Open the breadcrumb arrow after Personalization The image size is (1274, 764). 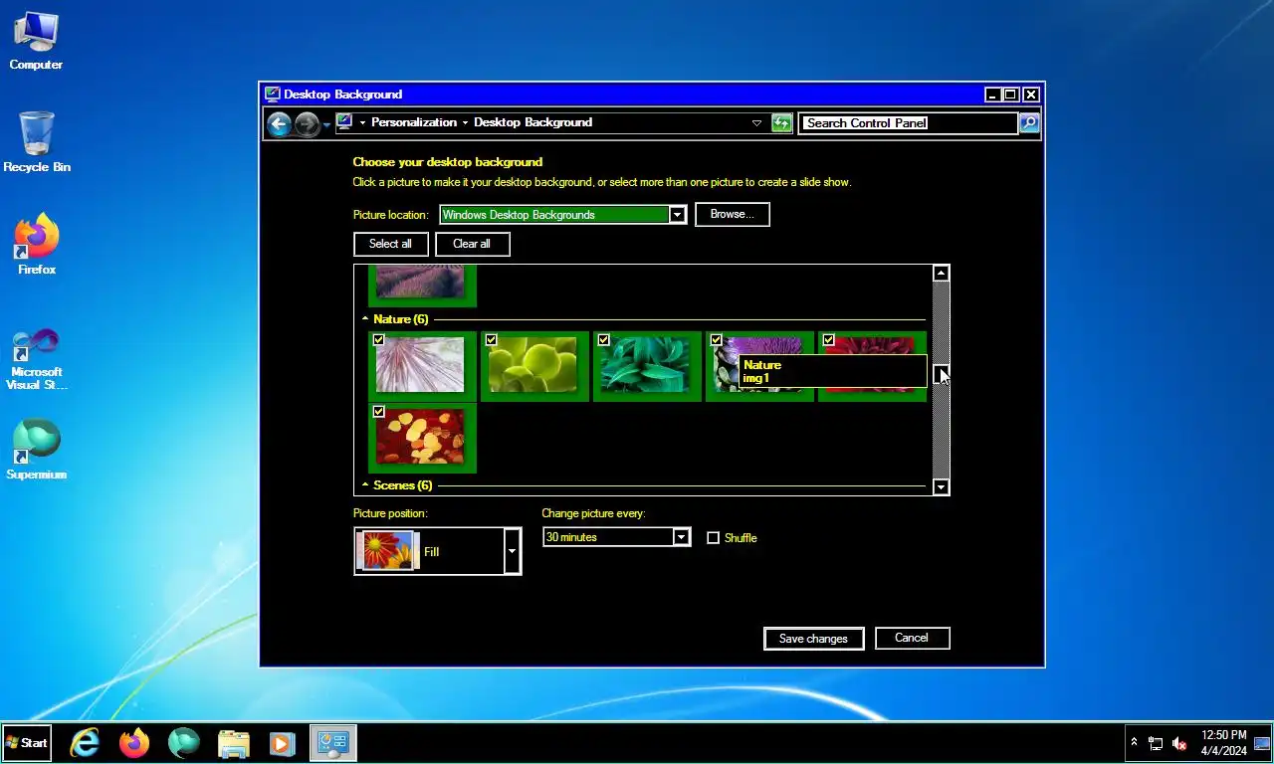click(x=465, y=123)
